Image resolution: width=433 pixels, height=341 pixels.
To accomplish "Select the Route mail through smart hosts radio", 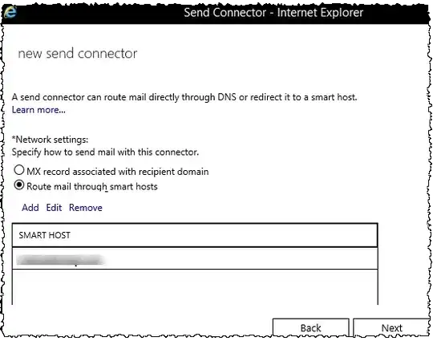I will (19, 185).
